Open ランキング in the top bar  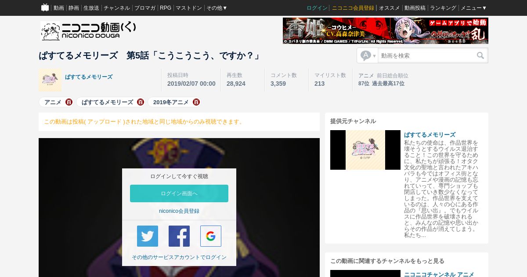click(443, 8)
